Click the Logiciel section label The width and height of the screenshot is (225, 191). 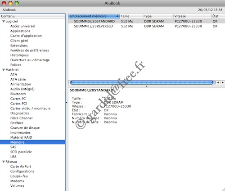[12, 21]
